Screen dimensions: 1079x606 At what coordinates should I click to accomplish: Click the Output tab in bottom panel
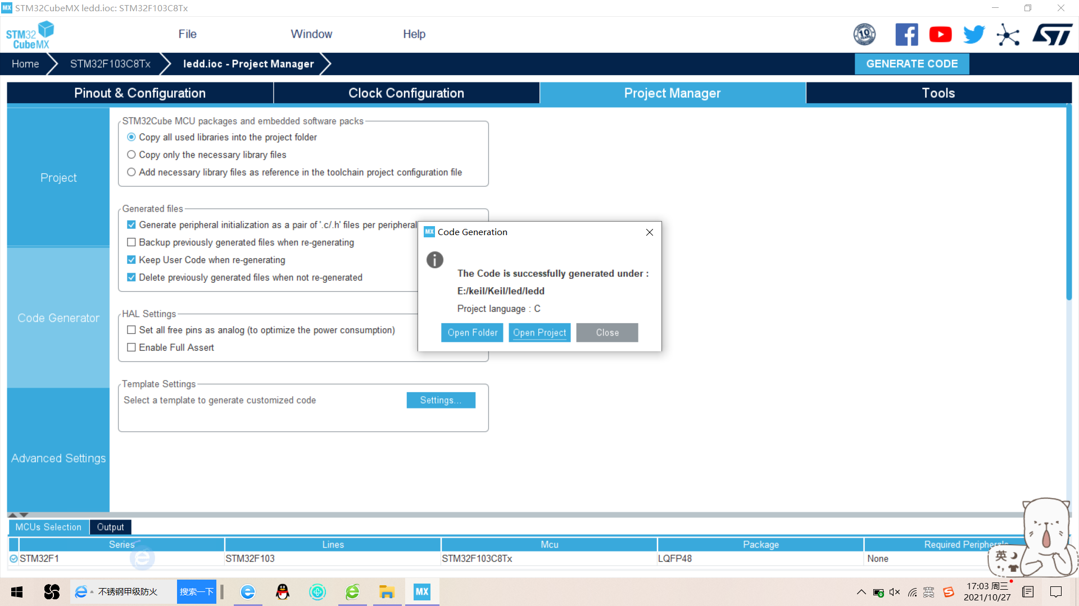click(110, 526)
